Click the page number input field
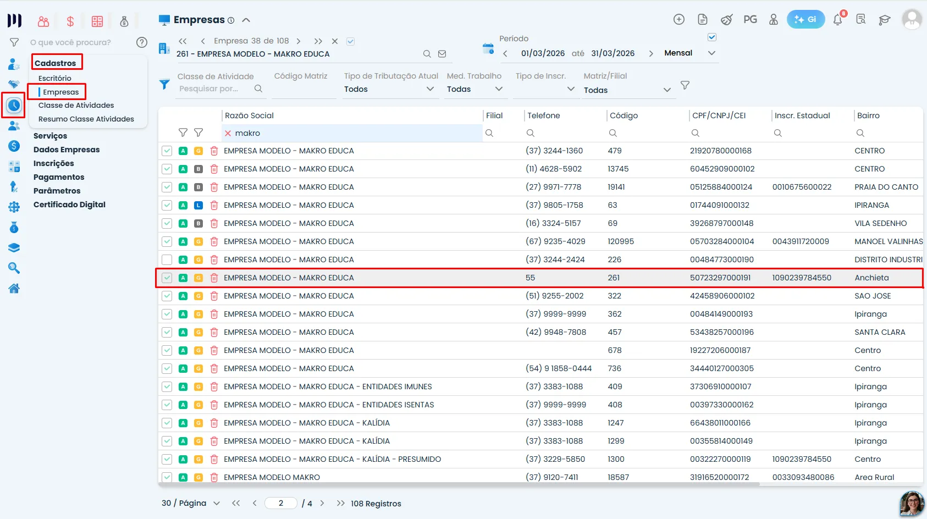The image size is (927, 519). (x=281, y=503)
